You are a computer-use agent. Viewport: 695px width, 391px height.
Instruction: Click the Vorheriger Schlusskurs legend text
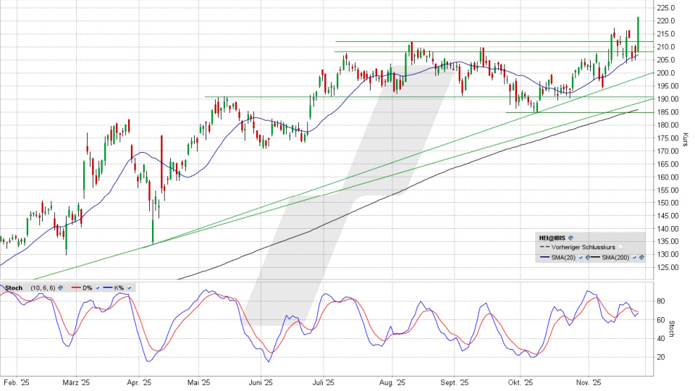584,247
